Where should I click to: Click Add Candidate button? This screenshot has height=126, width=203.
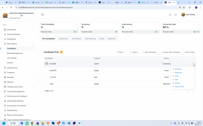[x=149, y=52]
